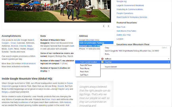The width and height of the screenshot is (172, 107).
Task: Choose From Work in EasyMap submenu
Action: [x=88, y=71]
